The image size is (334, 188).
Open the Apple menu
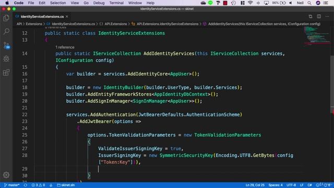(x=7, y=3)
